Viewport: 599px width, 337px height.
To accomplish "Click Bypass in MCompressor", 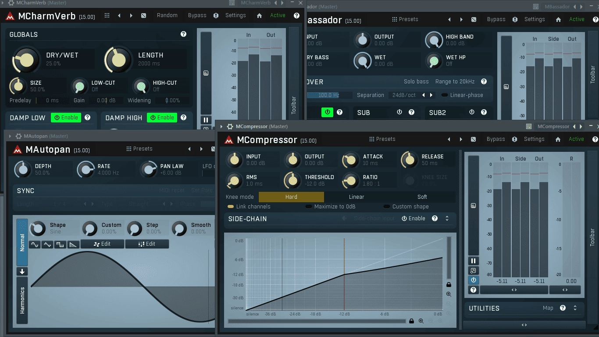I will tap(496, 139).
